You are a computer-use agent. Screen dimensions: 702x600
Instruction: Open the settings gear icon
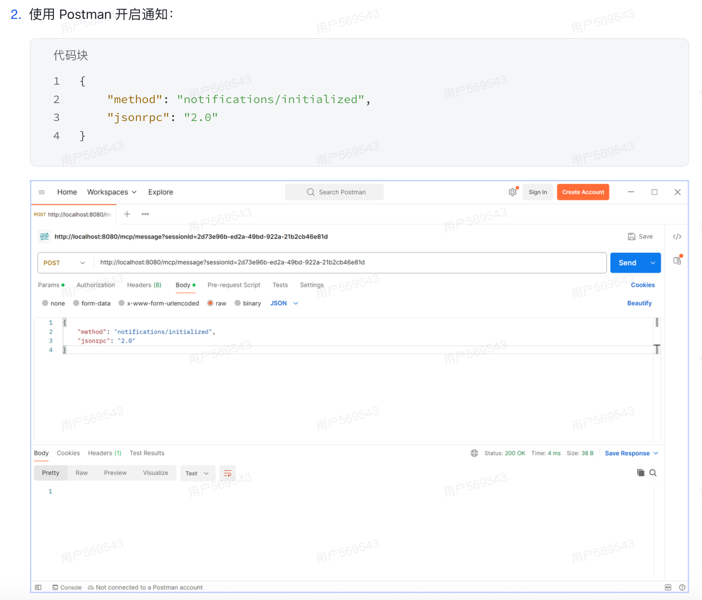513,192
